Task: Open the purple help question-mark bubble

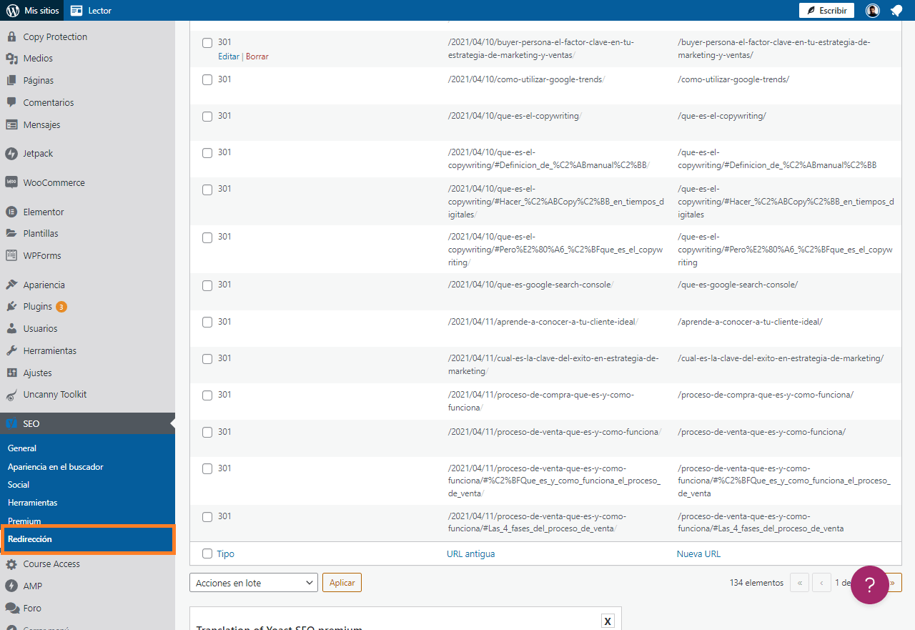Action: pyautogui.click(x=869, y=585)
